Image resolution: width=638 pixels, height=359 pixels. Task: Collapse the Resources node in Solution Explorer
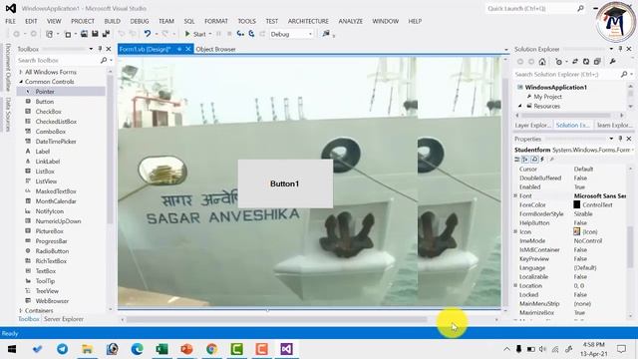pyautogui.click(x=520, y=106)
